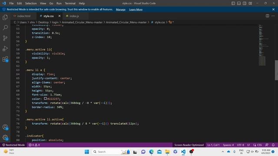Open the File menu
This screenshot has height=156, width=278.
click(11, 3)
